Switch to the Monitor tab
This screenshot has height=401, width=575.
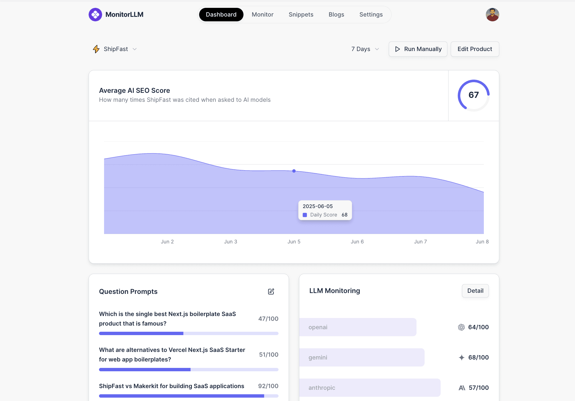click(x=263, y=15)
